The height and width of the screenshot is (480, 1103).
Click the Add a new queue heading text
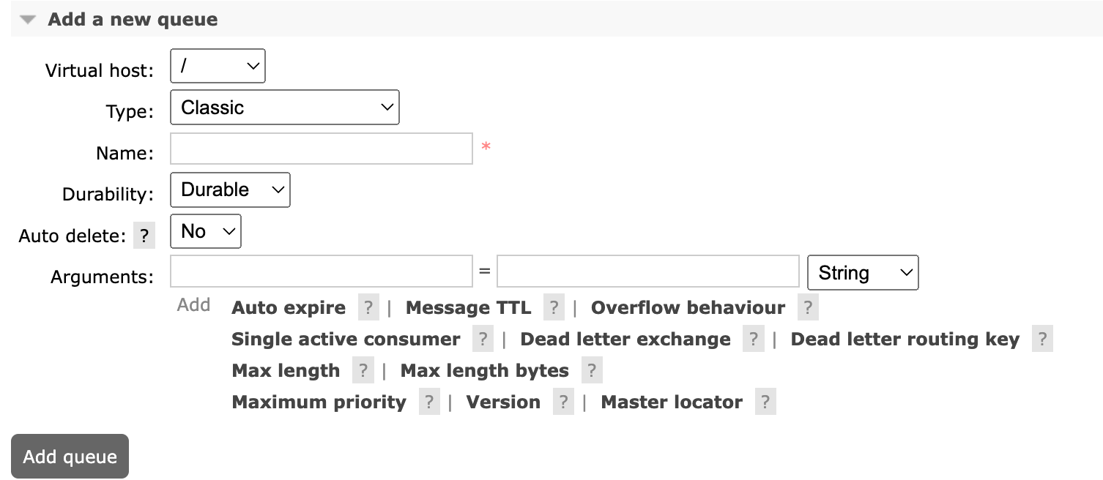point(133,20)
